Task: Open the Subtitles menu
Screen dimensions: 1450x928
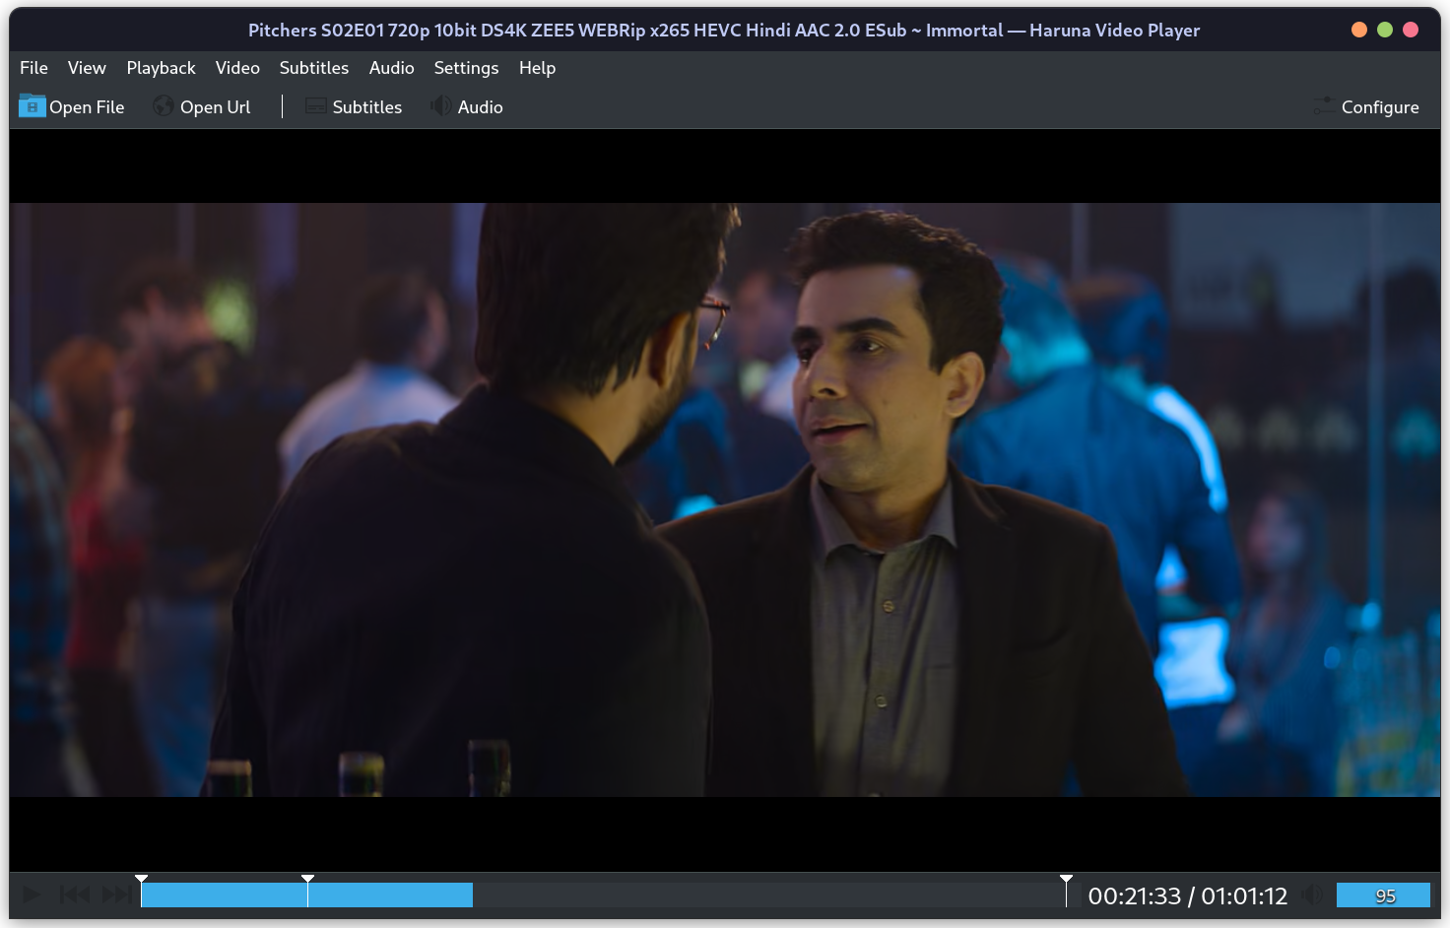Action: coord(313,68)
